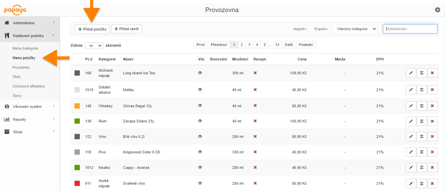
Task: Click pencil icon for Zacapa Solera 23y
Action: [x=411, y=121]
